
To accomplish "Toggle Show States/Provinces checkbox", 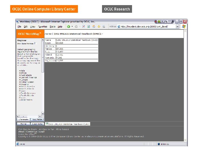I will (36, 43).
